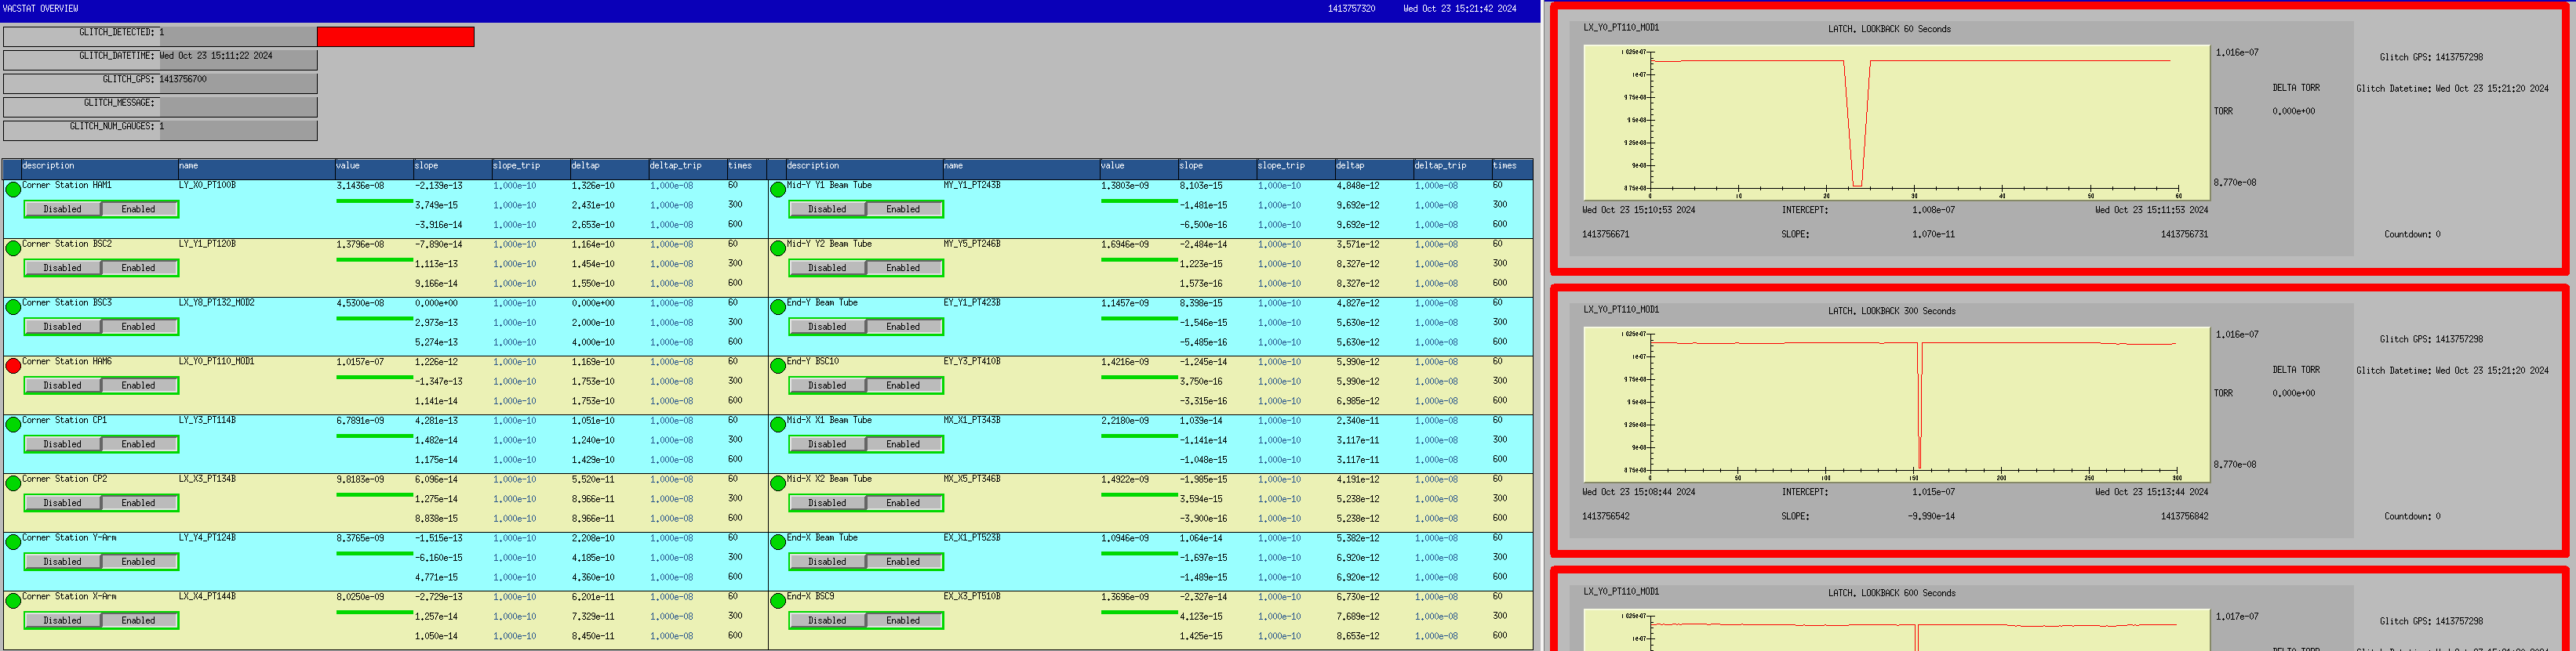2576x651 pixels.
Task: Click the status LED for Mid-X X2 Beam Tube
Action: (x=778, y=483)
